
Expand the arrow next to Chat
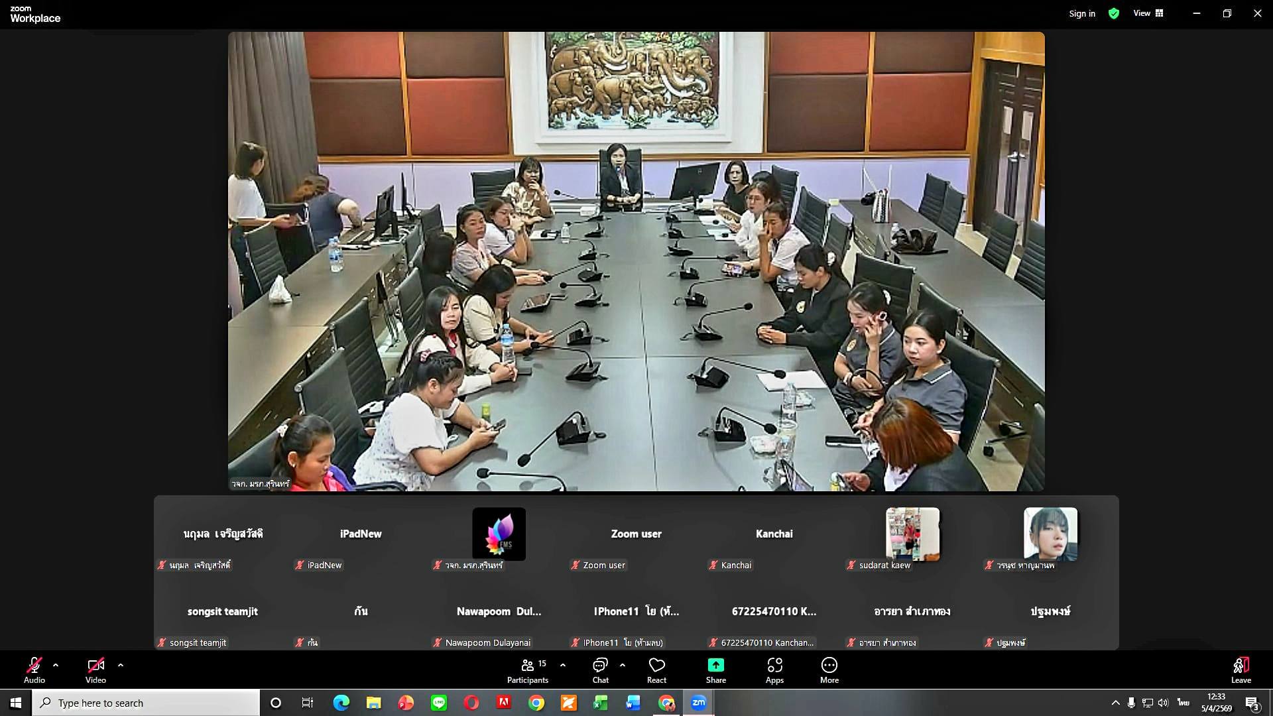pos(622,664)
